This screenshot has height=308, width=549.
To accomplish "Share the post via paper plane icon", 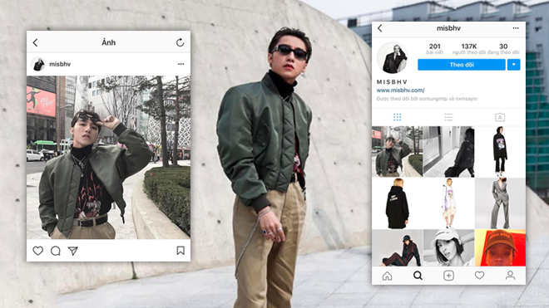I will pyautogui.click(x=73, y=251).
